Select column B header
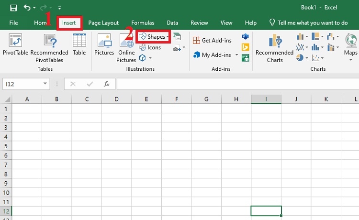This screenshot has height=220, width=359. (x=57, y=99)
